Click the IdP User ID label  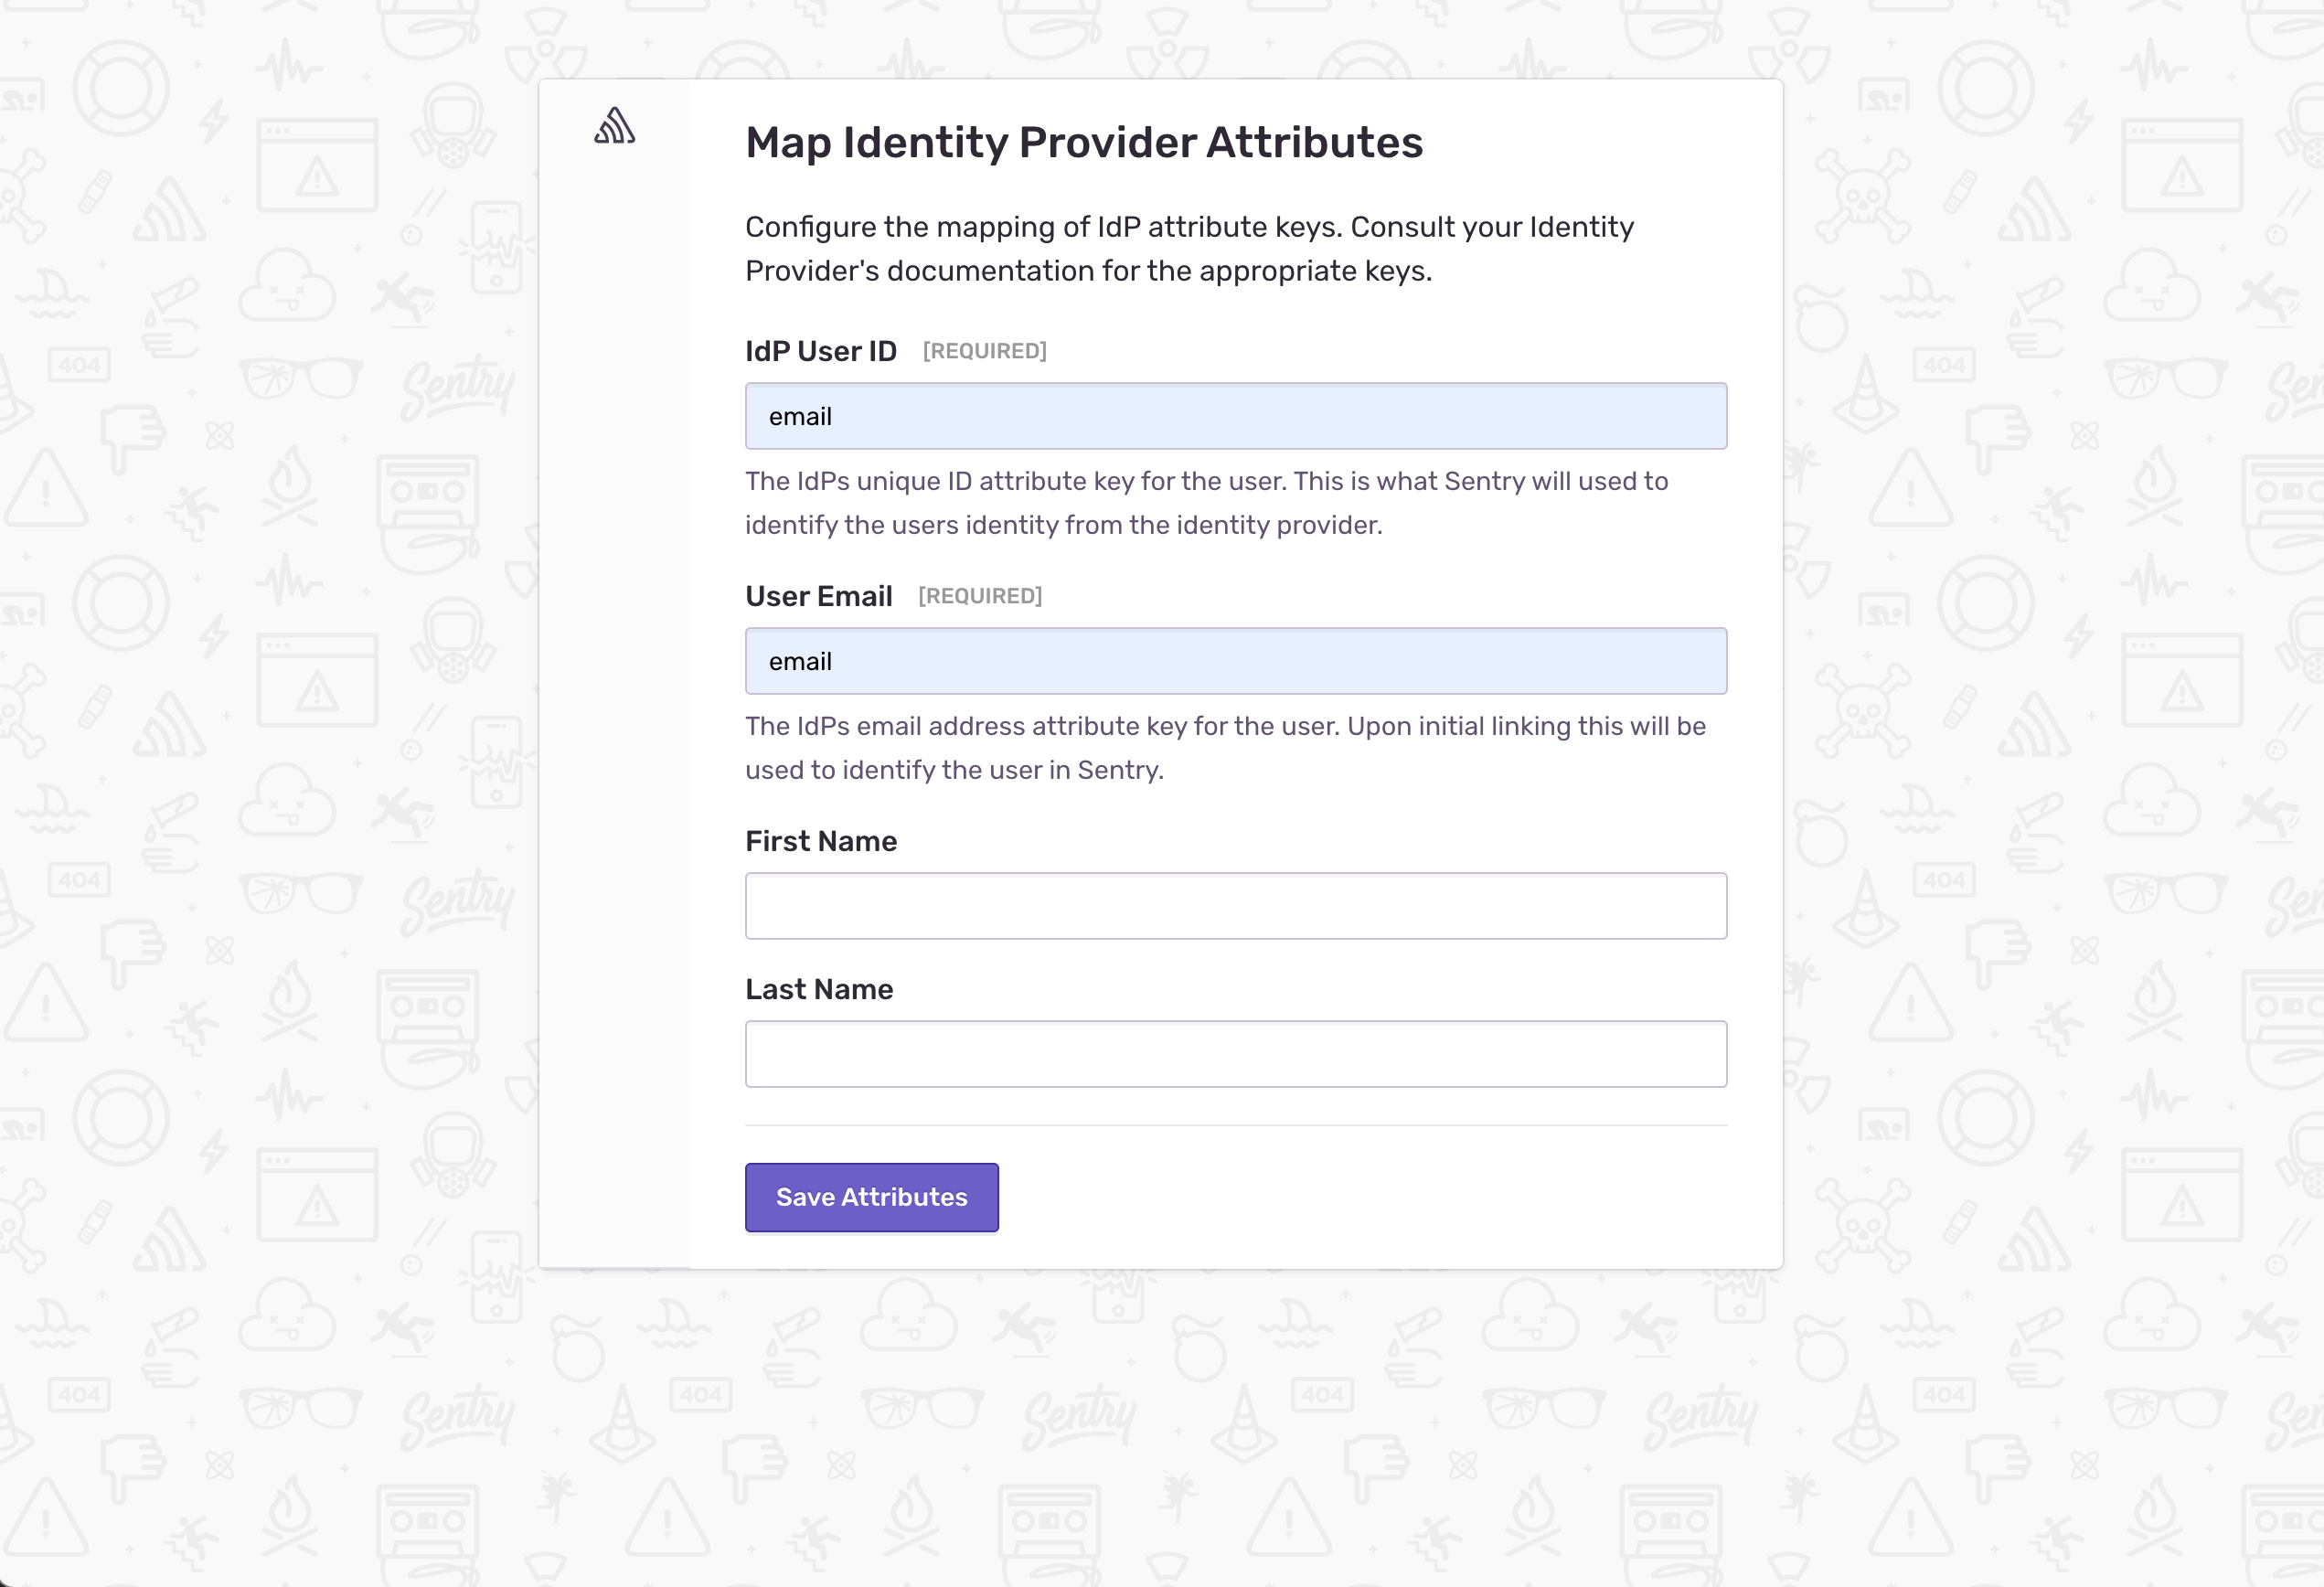coord(821,351)
